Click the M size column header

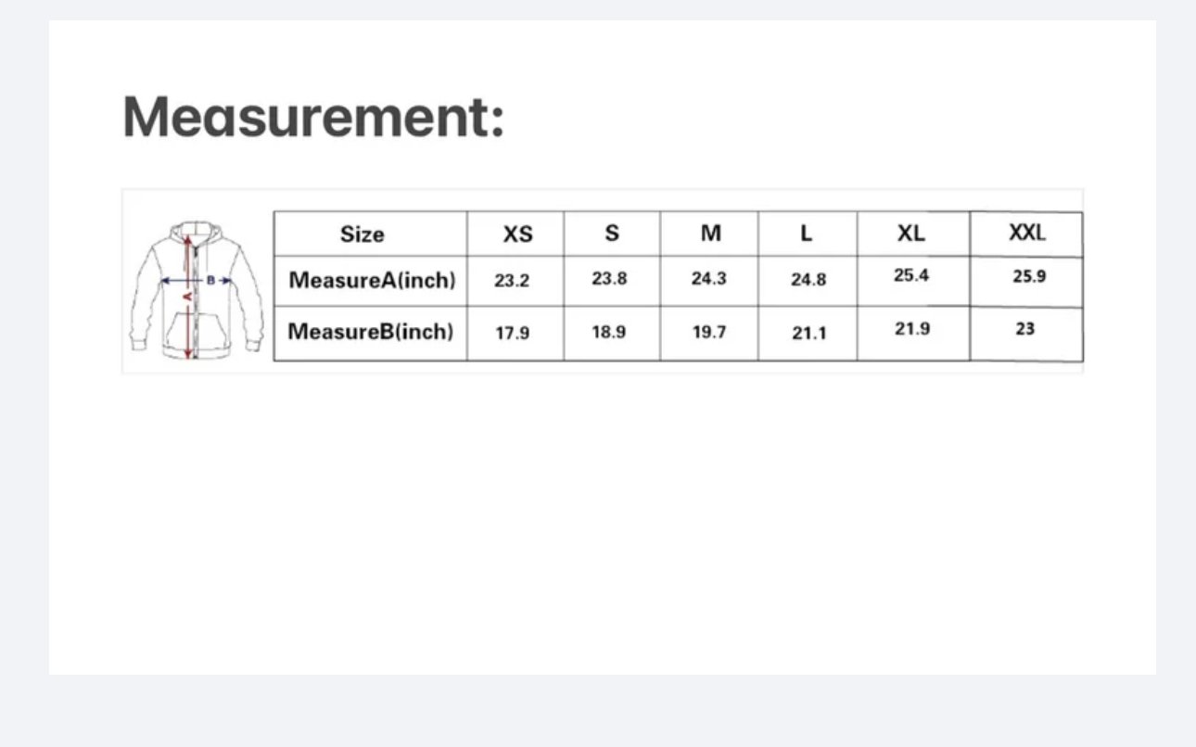[x=710, y=234]
